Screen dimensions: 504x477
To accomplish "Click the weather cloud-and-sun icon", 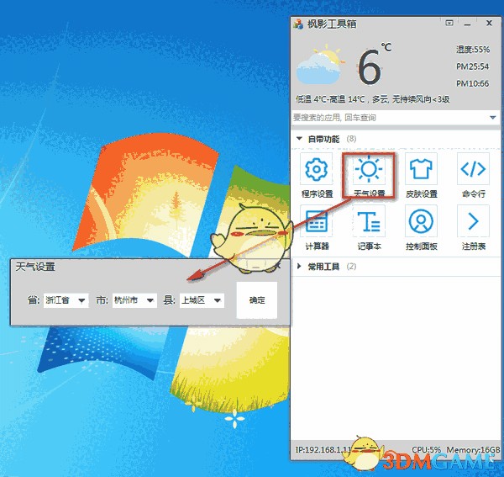I will [x=319, y=65].
